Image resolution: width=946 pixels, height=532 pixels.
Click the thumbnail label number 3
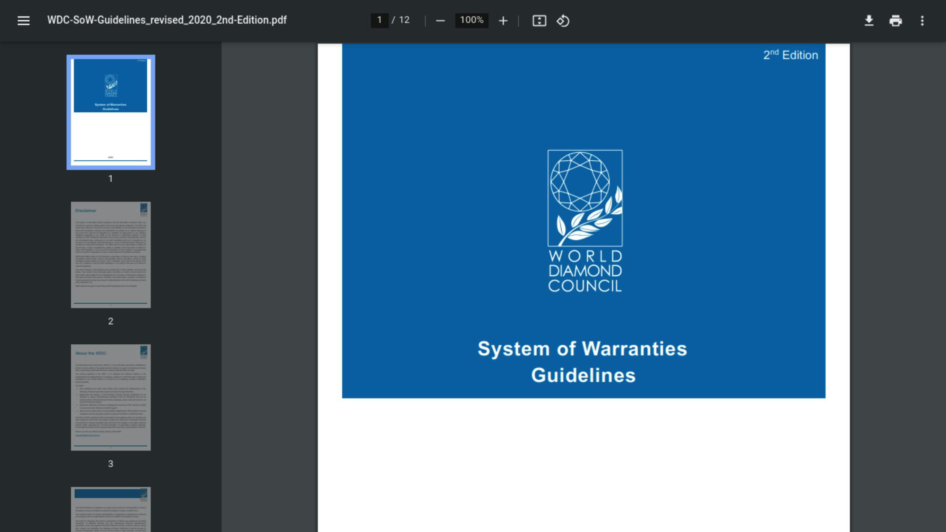110,464
